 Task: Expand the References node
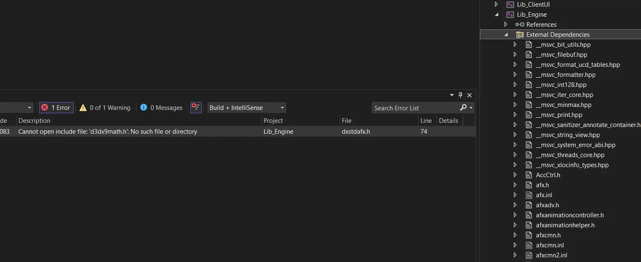(x=506, y=25)
